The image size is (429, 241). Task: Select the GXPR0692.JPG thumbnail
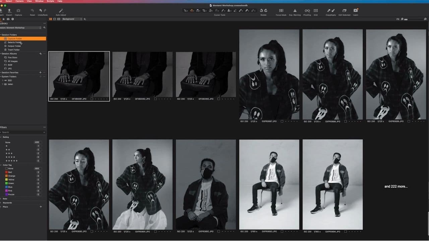[x=206, y=184]
